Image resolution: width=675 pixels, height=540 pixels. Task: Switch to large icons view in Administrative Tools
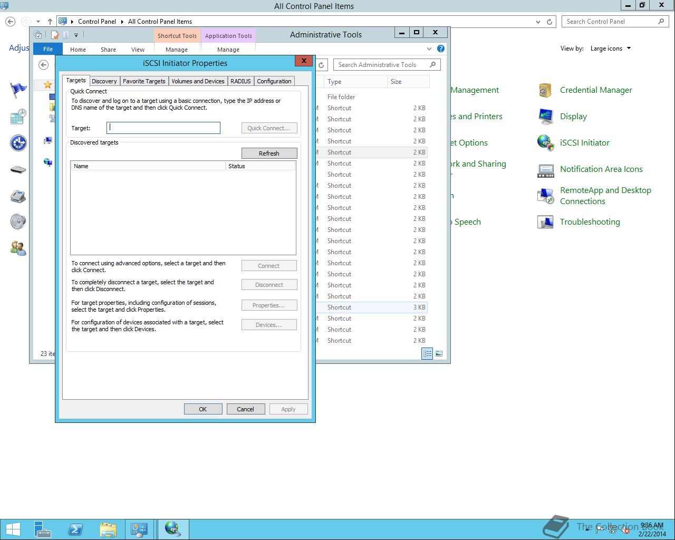pyautogui.click(x=439, y=353)
